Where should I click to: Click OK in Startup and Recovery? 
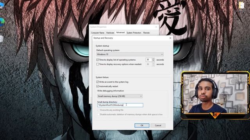click(142, 125)
